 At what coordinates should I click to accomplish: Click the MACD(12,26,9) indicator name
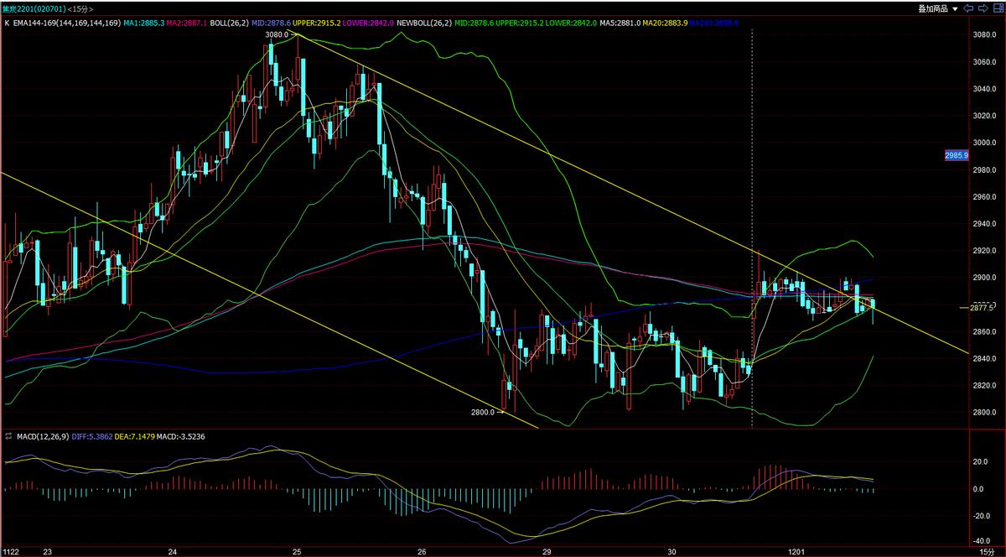click(44, 437)
